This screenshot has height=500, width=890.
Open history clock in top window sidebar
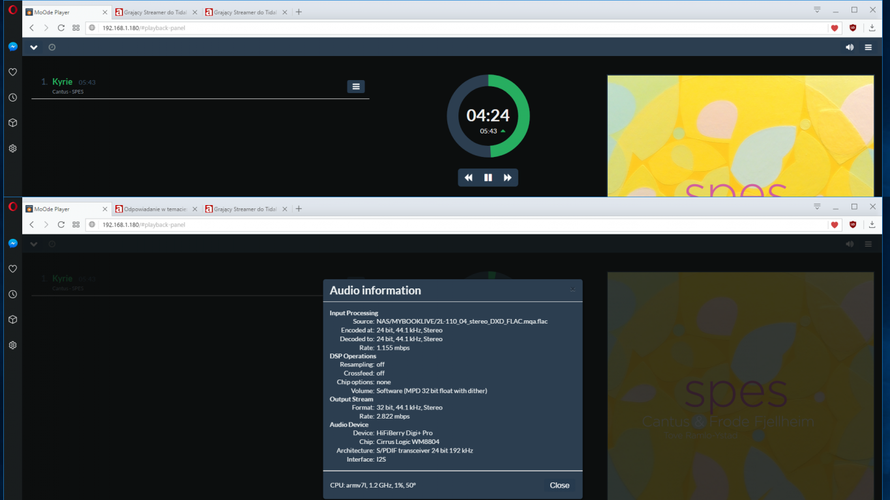pos(12,98)
